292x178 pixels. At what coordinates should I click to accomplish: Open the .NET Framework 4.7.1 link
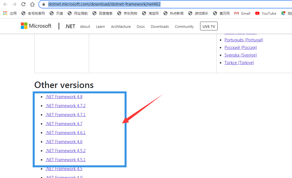coord(66,115)
